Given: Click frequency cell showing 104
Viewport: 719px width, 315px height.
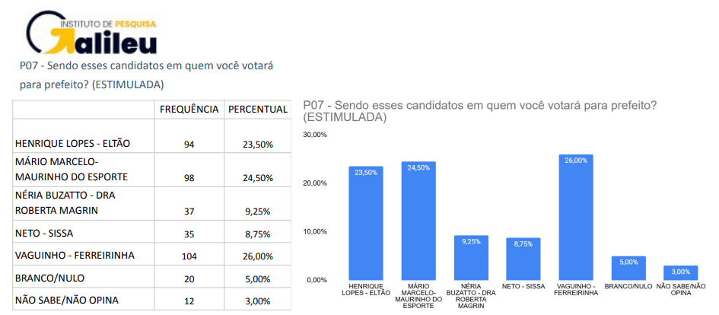Looking at the screenshot, I should [x=189, y=256].
